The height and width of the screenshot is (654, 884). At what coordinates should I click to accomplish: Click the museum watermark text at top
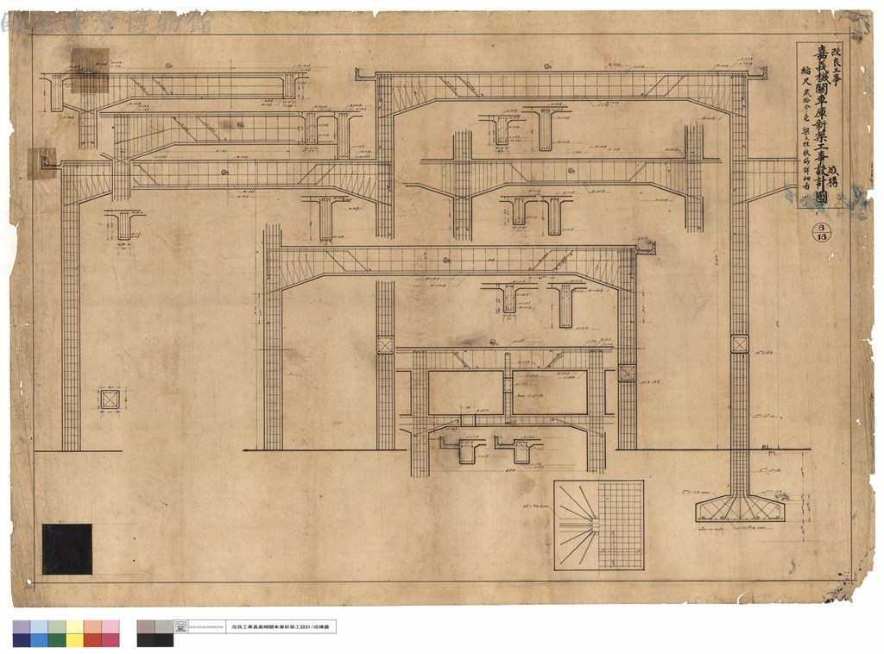pyautogui.click(x=108, y=23)
